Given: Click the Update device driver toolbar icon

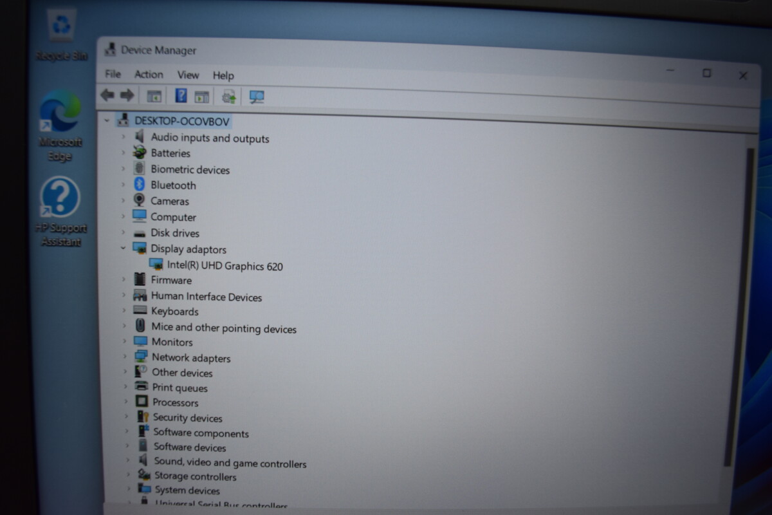Looking at the screenshot, I should coord(228,97).
